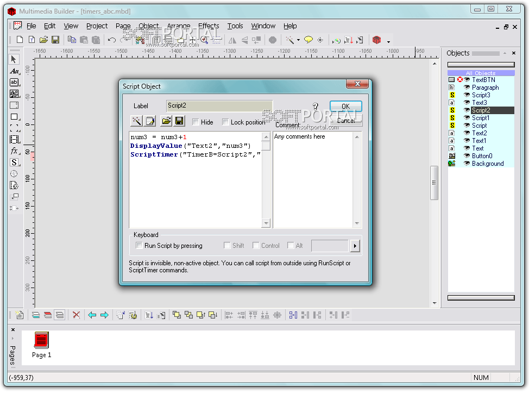This screenshot has width=529, height=393.
Task: Expand dropdown arrow beside the red cube icon
Action: pyautogui.click(x=388, y=41)
